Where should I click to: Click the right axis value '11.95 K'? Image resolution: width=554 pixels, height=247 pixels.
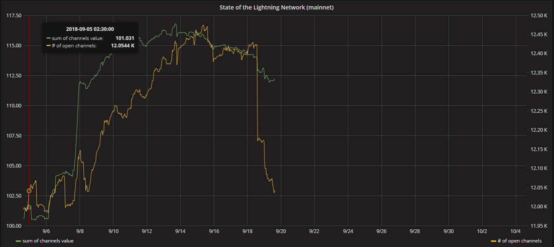539,226
